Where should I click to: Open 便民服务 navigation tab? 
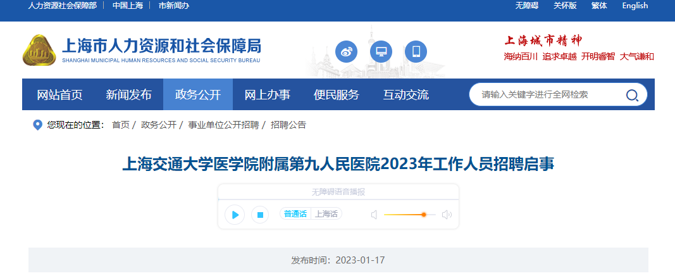click(337, 95)
